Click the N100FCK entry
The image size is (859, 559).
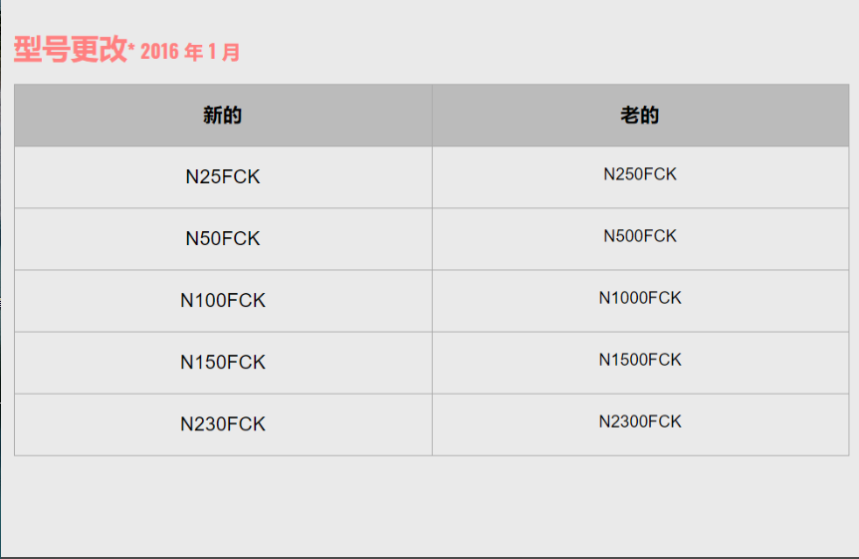click(223, 301)
